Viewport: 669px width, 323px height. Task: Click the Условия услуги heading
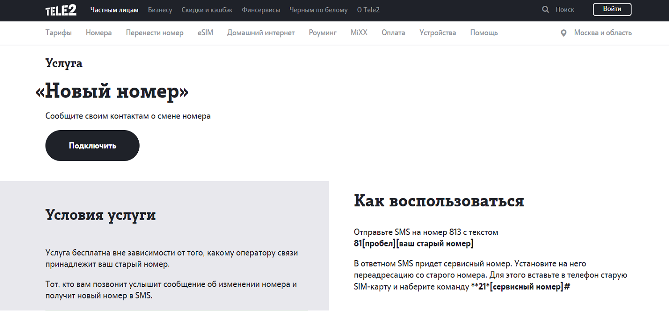(x=100, y=215)
